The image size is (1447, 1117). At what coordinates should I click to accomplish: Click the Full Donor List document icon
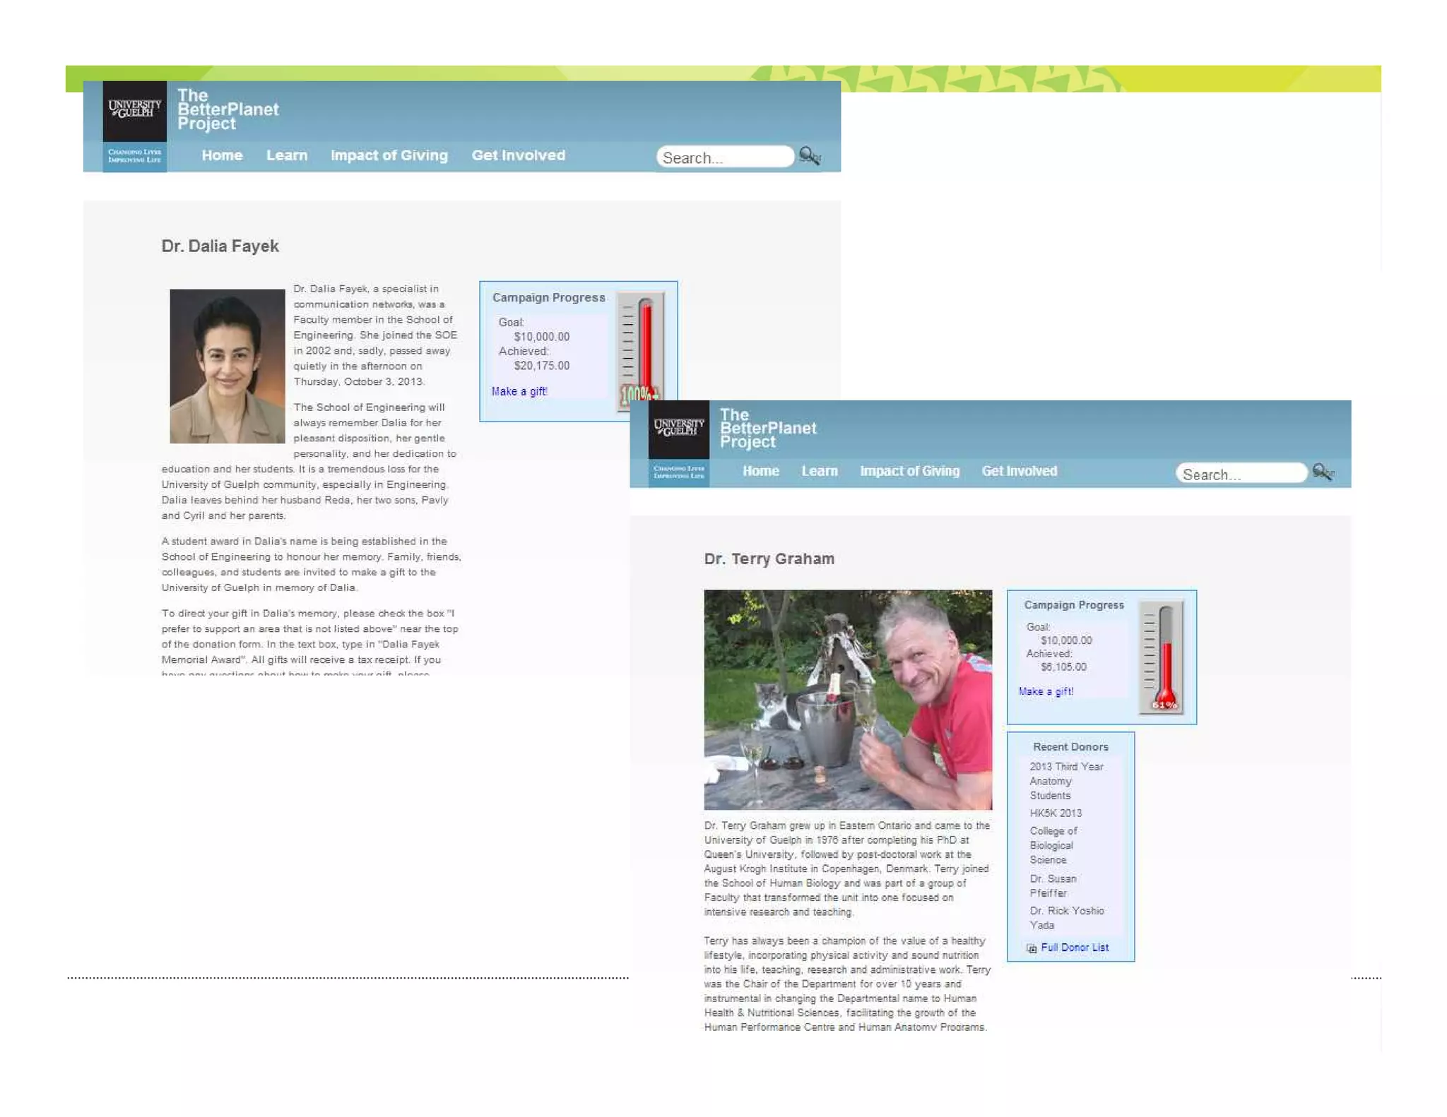click(x=1032, y=948)
